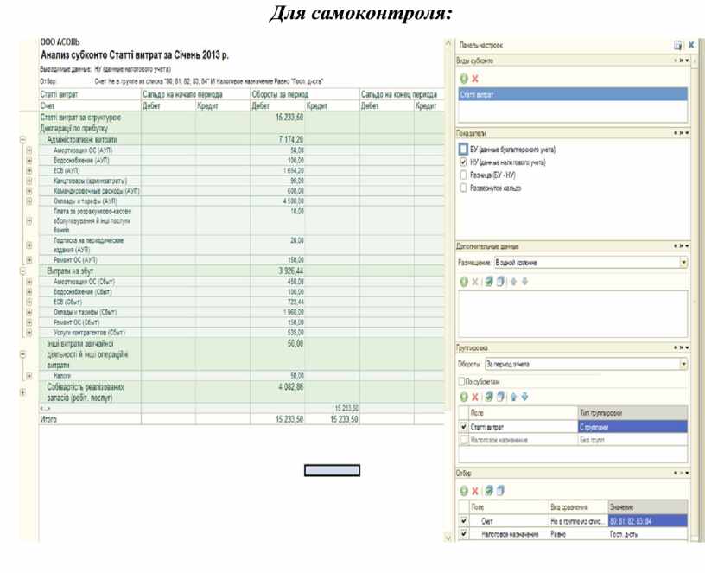Add a grouping field in Группировка toolbar

point(464,397)
